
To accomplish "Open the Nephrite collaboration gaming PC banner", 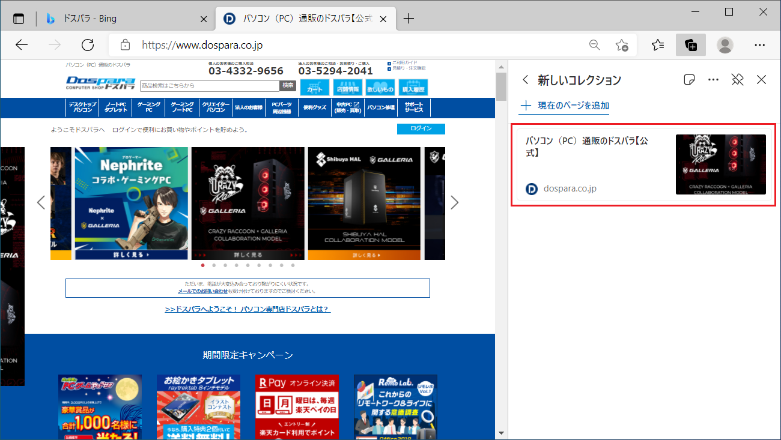I will coord(130,203).
